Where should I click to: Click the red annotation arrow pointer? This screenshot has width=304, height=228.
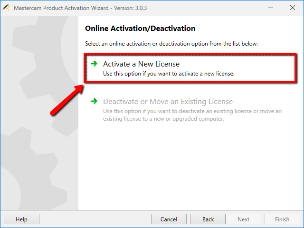pos(66,100)
